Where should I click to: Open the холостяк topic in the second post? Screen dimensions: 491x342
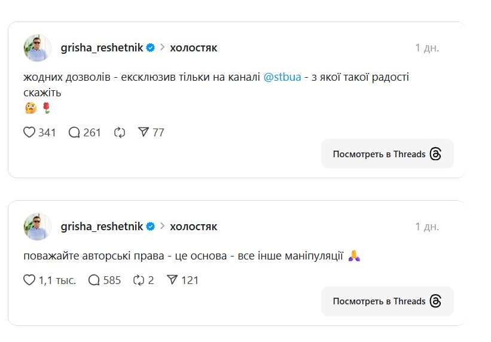click(x=193, y=227)
